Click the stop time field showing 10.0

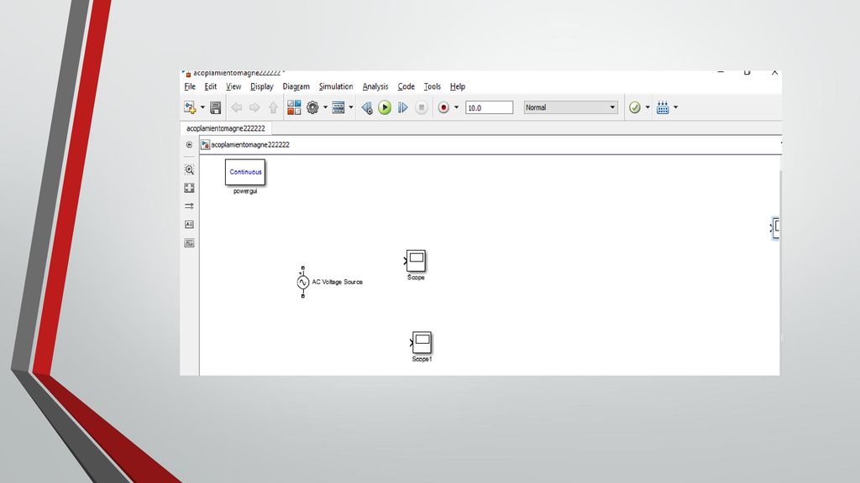tap(490, 108)
